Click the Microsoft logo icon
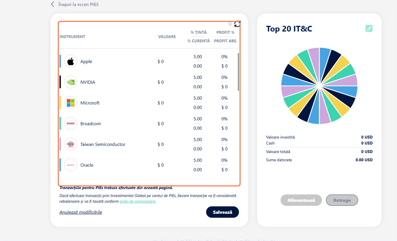 coord(70,103)
